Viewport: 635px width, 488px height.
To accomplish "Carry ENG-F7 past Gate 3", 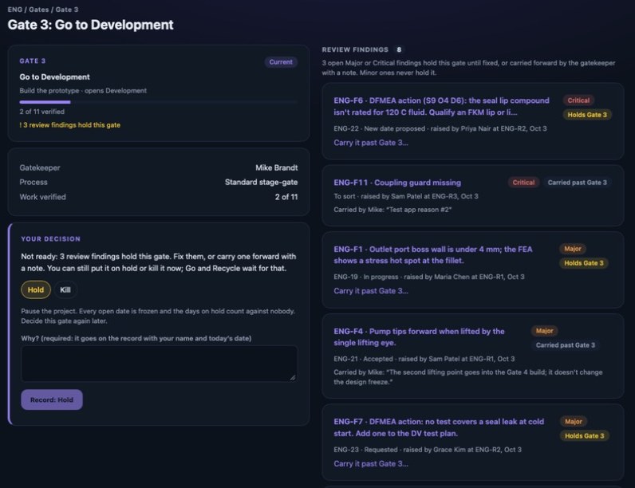I will point(371,464).
